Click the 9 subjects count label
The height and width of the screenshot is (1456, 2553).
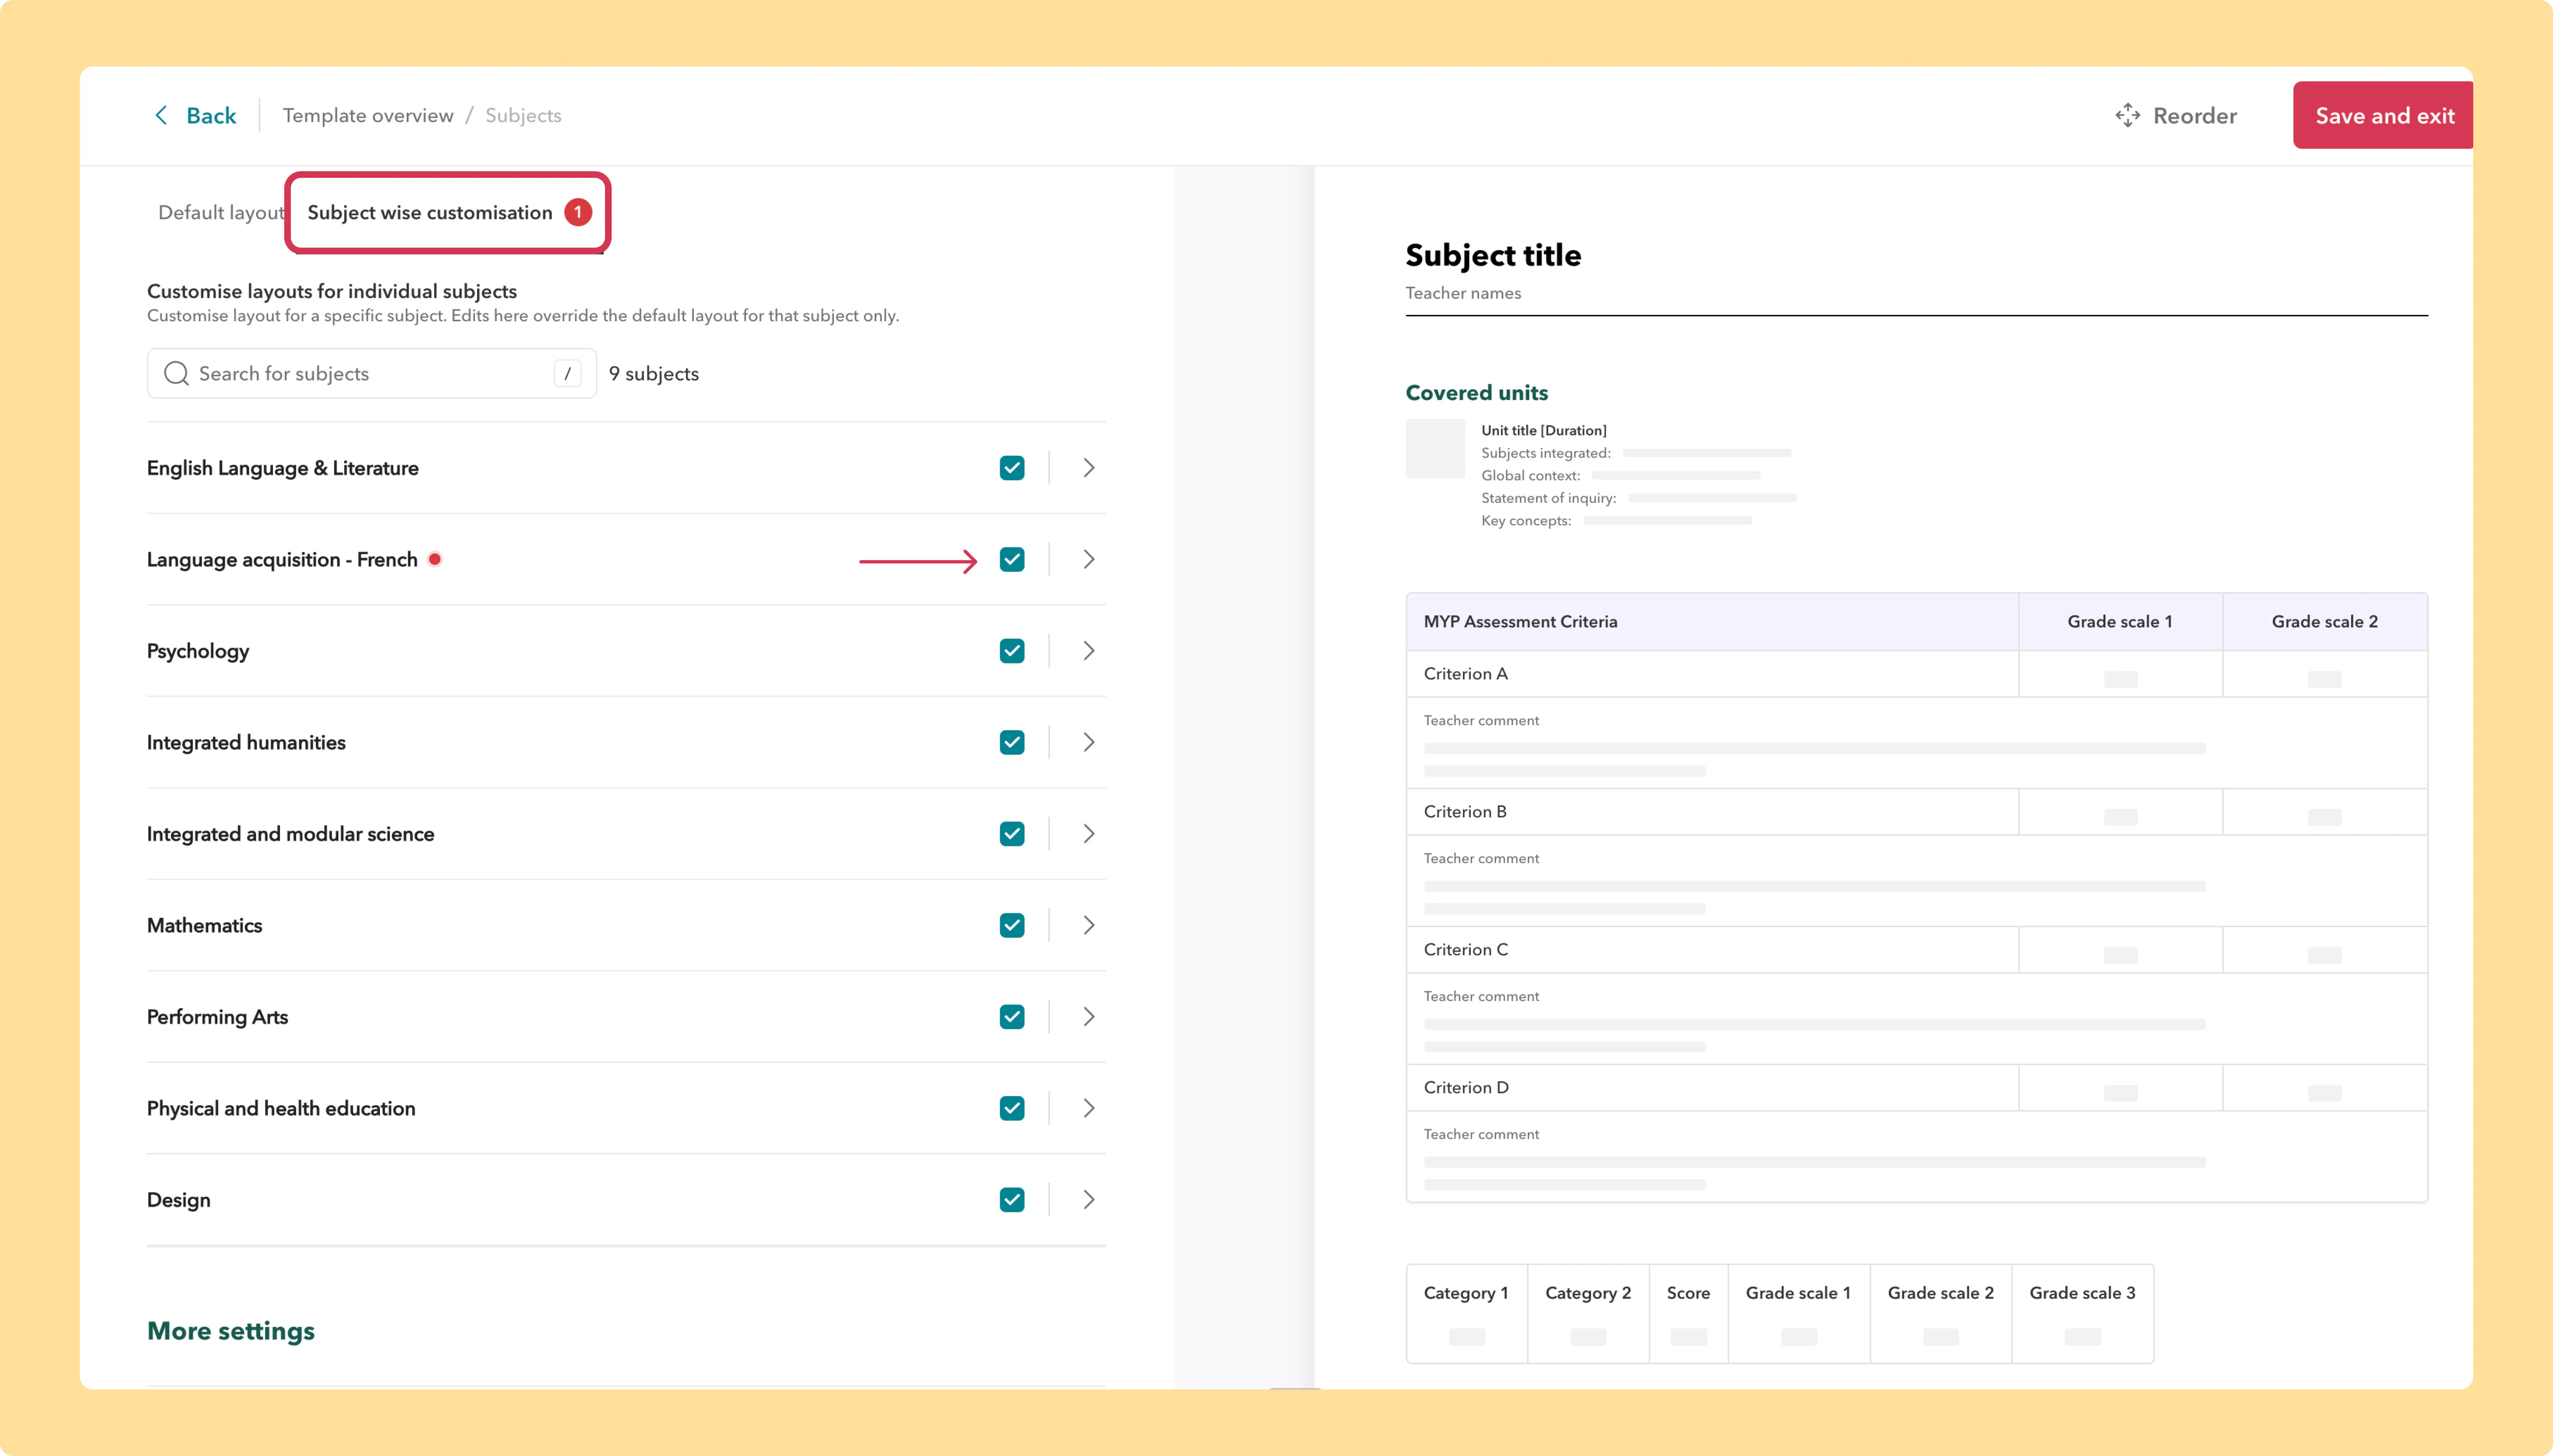pyautogui.click(x=654, y=374)
